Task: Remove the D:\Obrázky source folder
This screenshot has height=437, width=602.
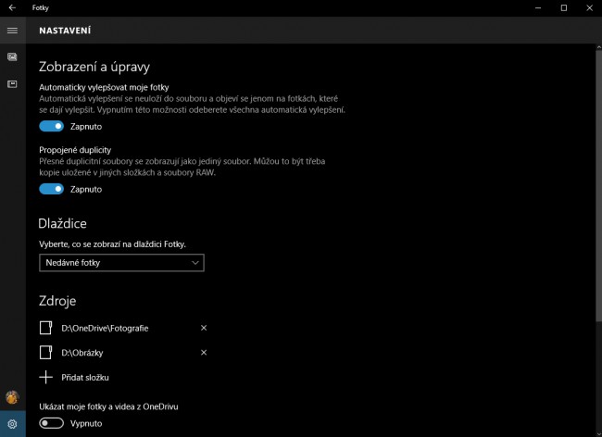Action: 204,352
